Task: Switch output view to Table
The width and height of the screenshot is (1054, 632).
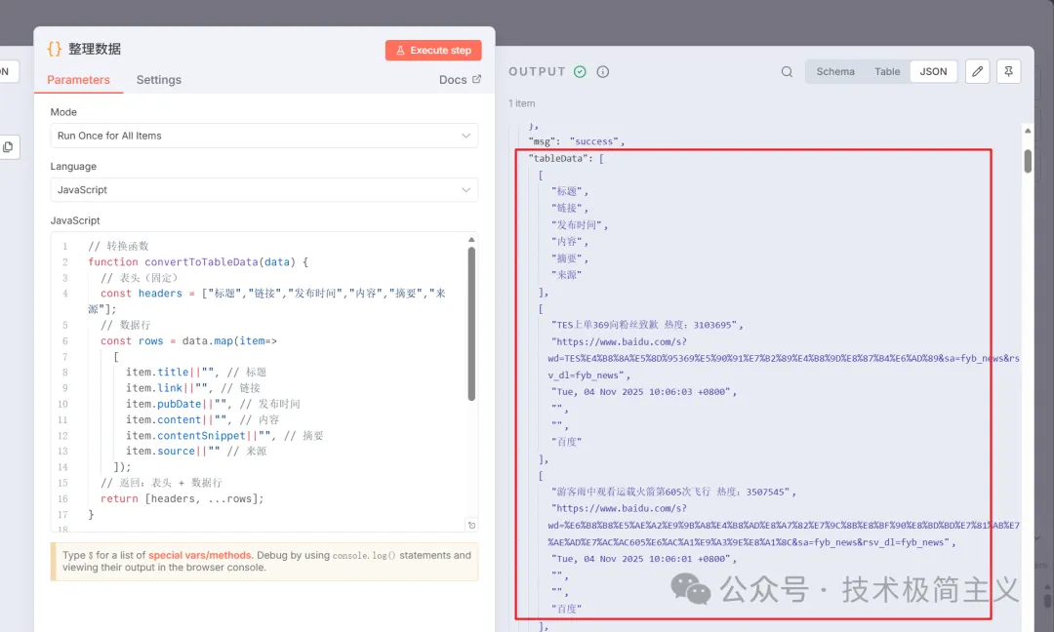Action: 886,72
